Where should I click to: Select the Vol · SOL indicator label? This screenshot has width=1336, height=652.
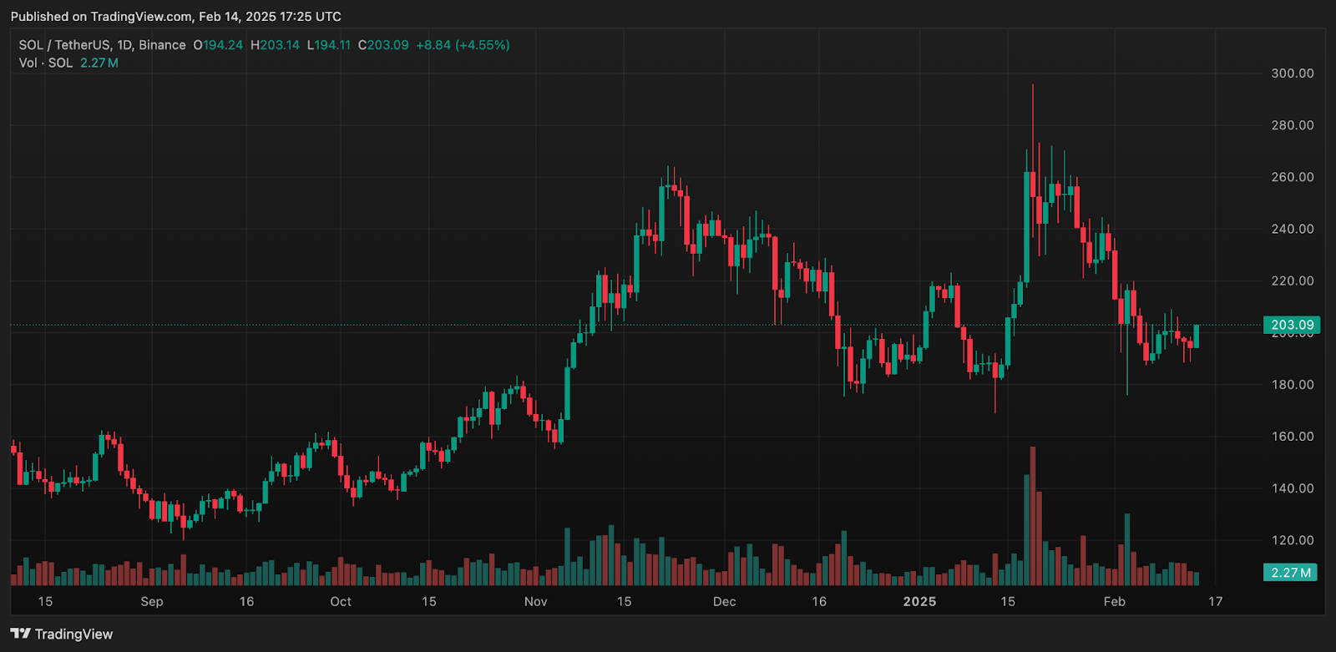[46, 63]
